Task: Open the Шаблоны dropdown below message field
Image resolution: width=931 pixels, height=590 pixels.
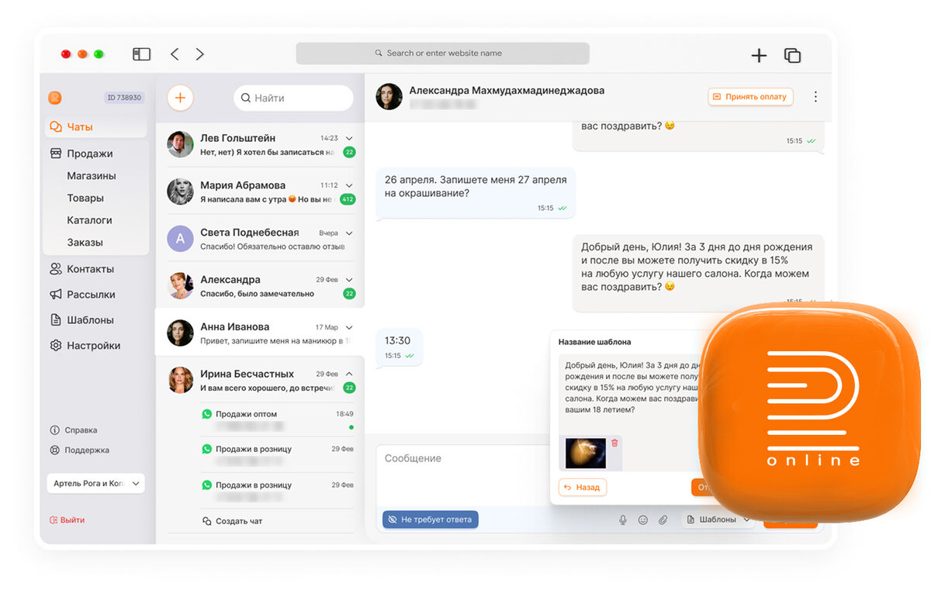Action: (718, 520)
